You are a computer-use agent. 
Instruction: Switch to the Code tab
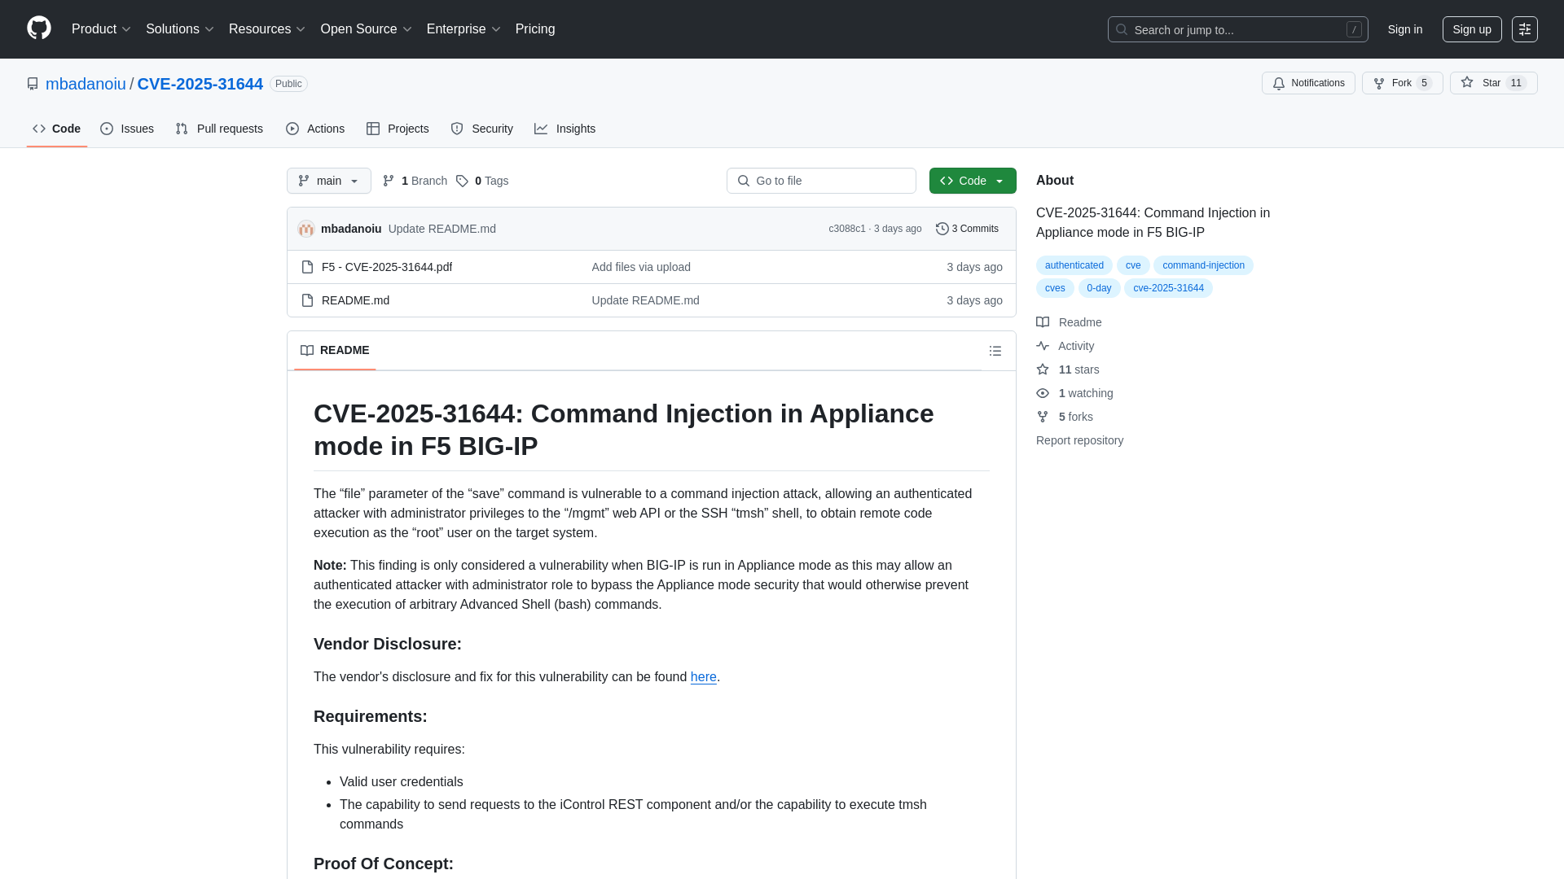(x=57, y=129)
